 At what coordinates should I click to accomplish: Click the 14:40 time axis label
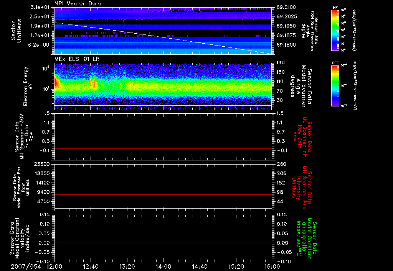tap(200, 266)
